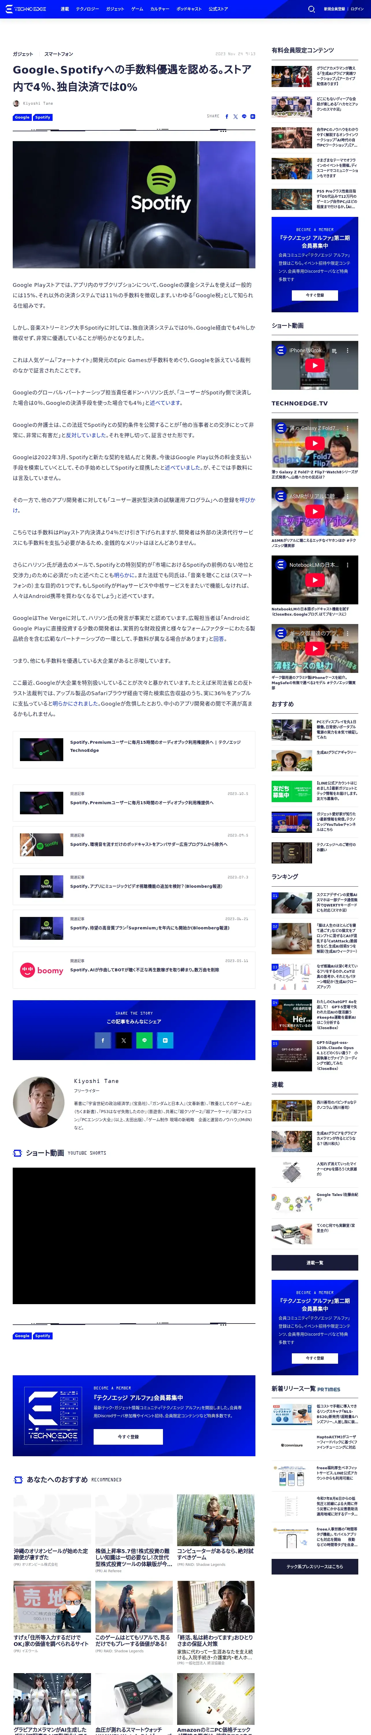Screen dimensions: 371x1735
Task: Open more options on NotebookLM video
Action: [347, 564]
